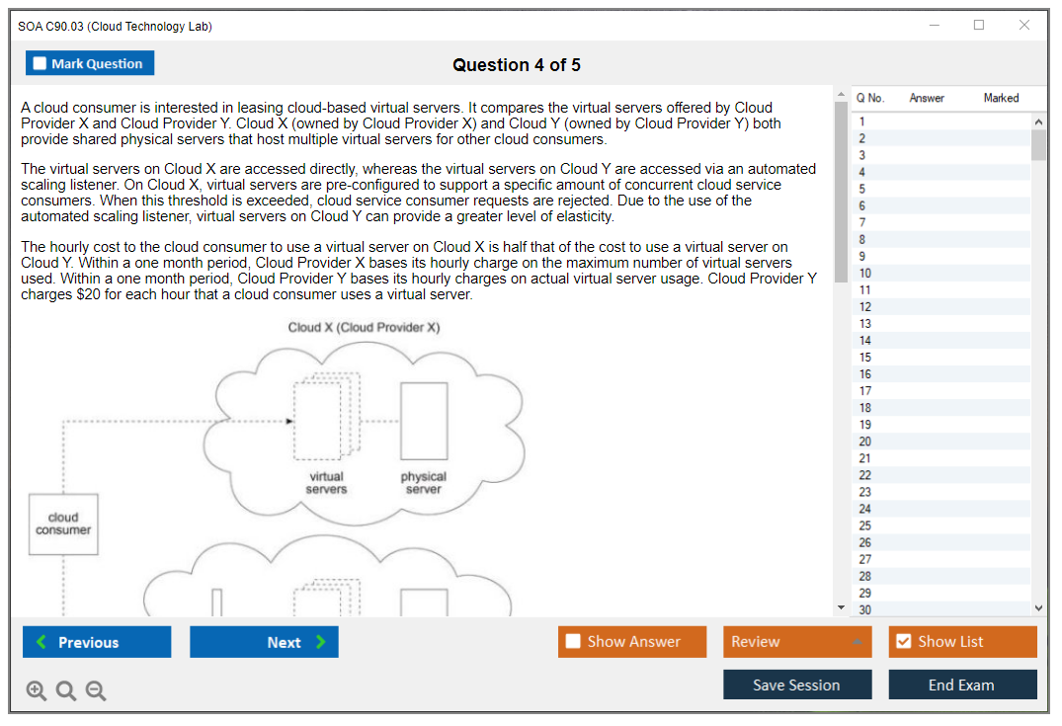The image size is (1062, 726).
Task: Click Save Session button
Action: coord(797,685)
